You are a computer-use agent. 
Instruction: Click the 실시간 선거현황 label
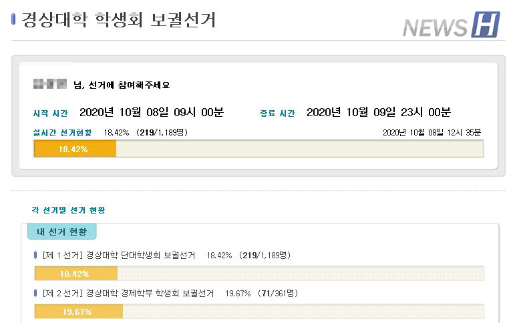(x=63, y=132)
